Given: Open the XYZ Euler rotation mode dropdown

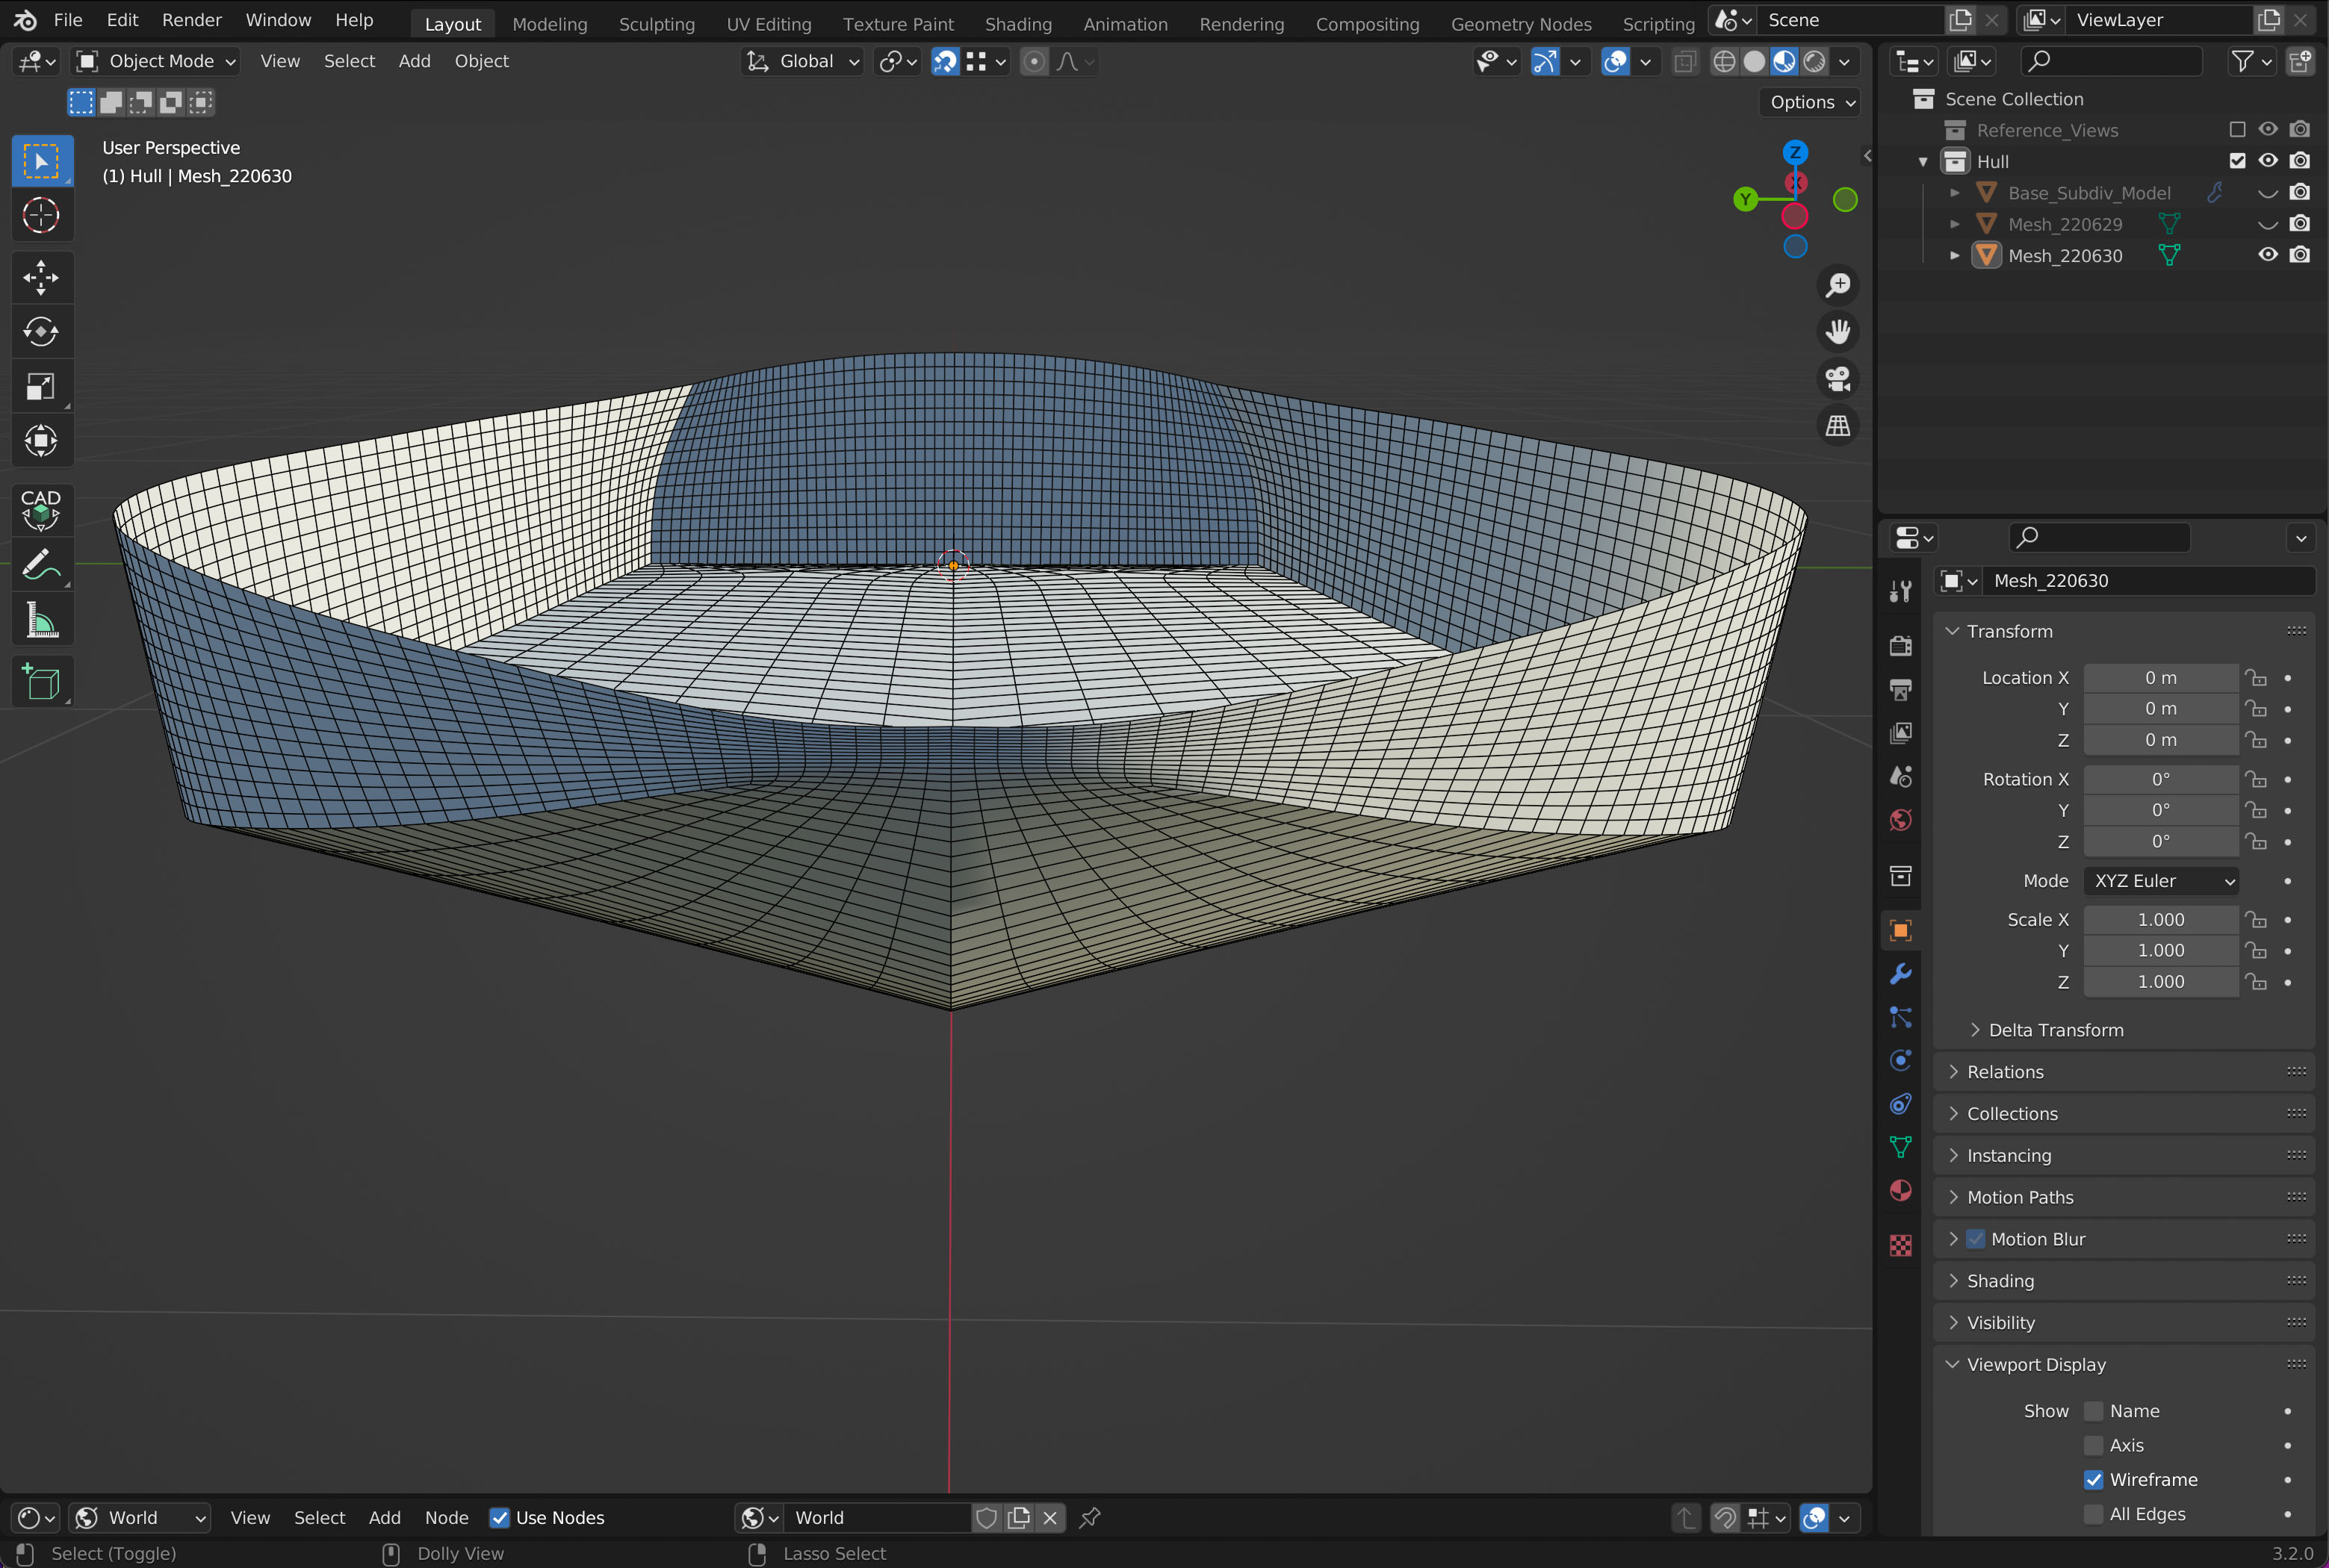Looking at the screenshot, I should click(2161, 881).
